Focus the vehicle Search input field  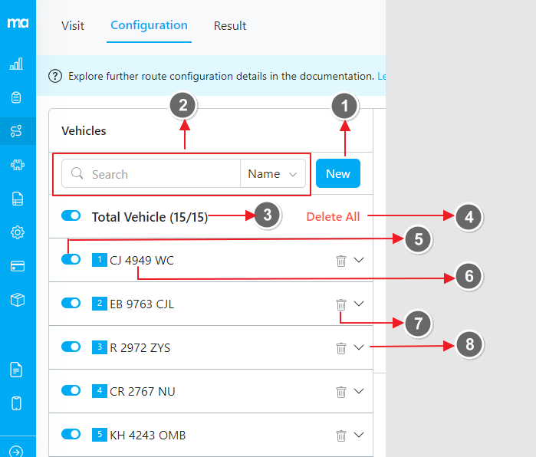[x=161, y=174]
